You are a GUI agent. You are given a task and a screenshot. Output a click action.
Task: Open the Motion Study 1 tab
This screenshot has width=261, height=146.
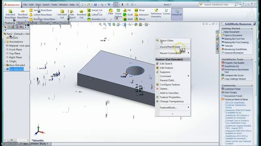(40, 144)
